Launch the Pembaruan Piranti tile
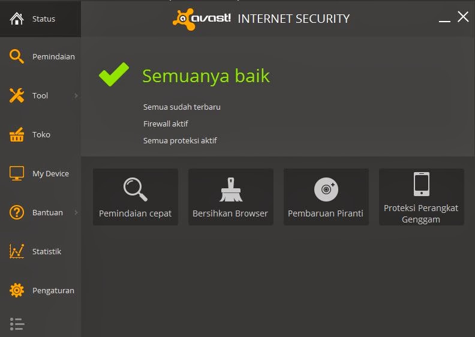Viewport: 475px width, 337px height. pos(326,197)
